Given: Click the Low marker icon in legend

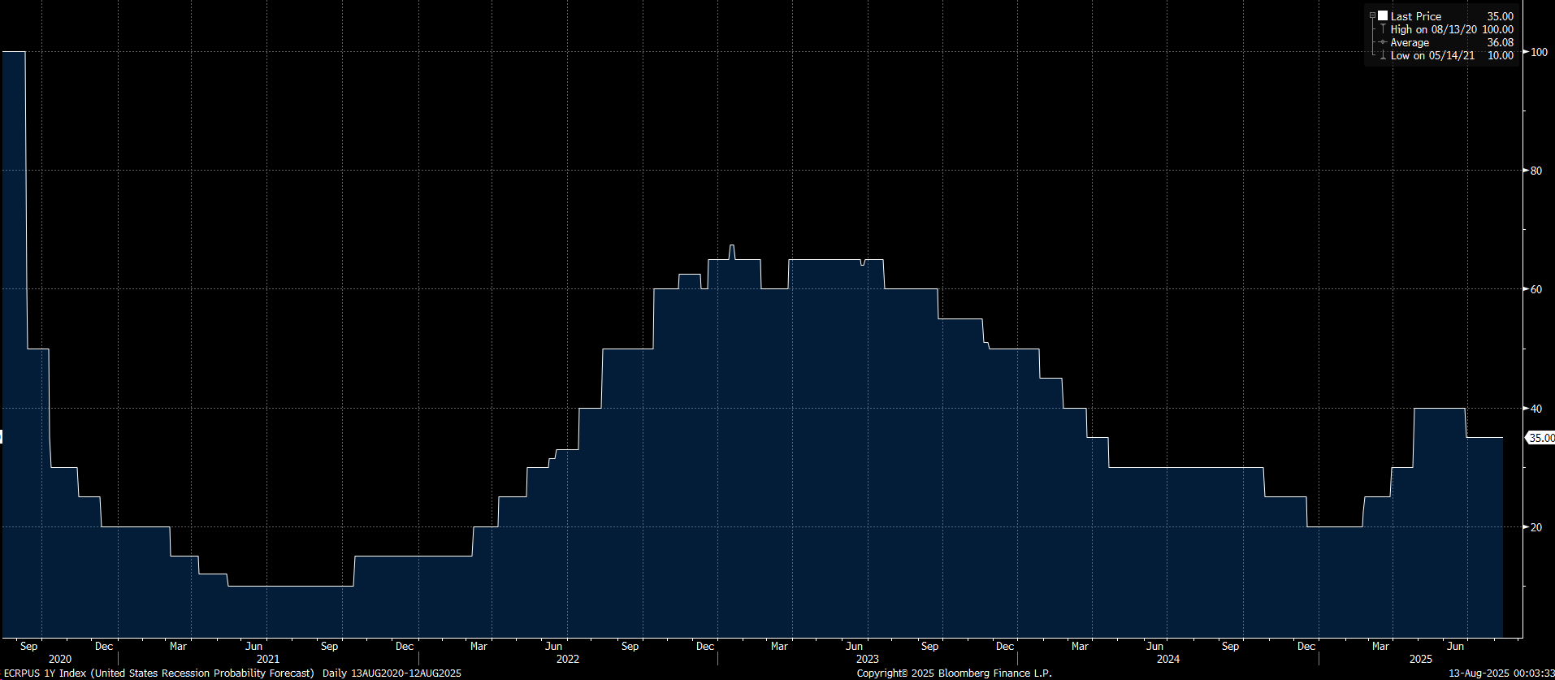Looking at the screenshot, I should [1383, 55].
